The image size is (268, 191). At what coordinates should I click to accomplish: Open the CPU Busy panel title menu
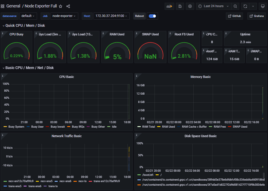[16, 34]
